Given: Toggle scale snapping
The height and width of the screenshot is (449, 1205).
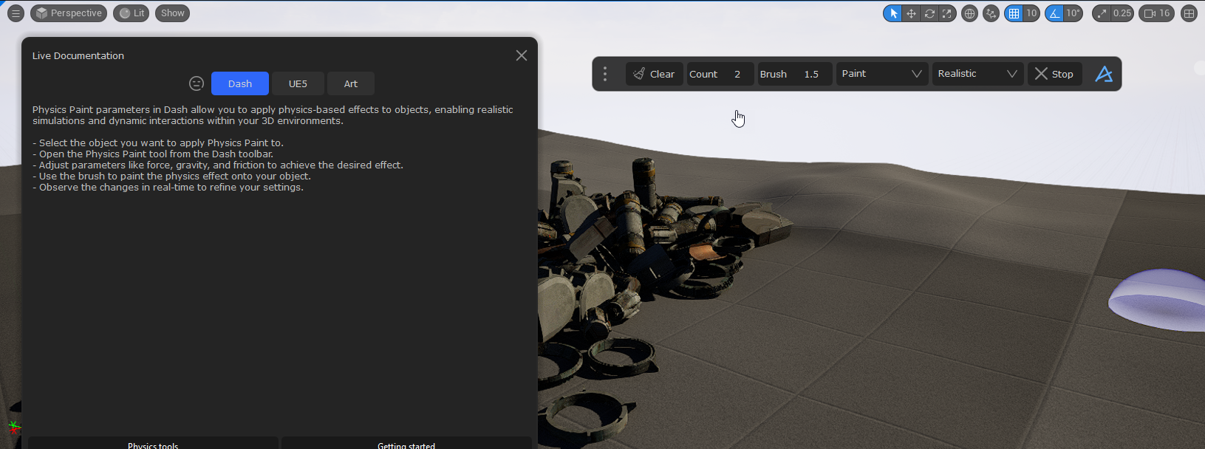Looking at the screenshot, I should pyautogui.click(x=1102, y=13).
